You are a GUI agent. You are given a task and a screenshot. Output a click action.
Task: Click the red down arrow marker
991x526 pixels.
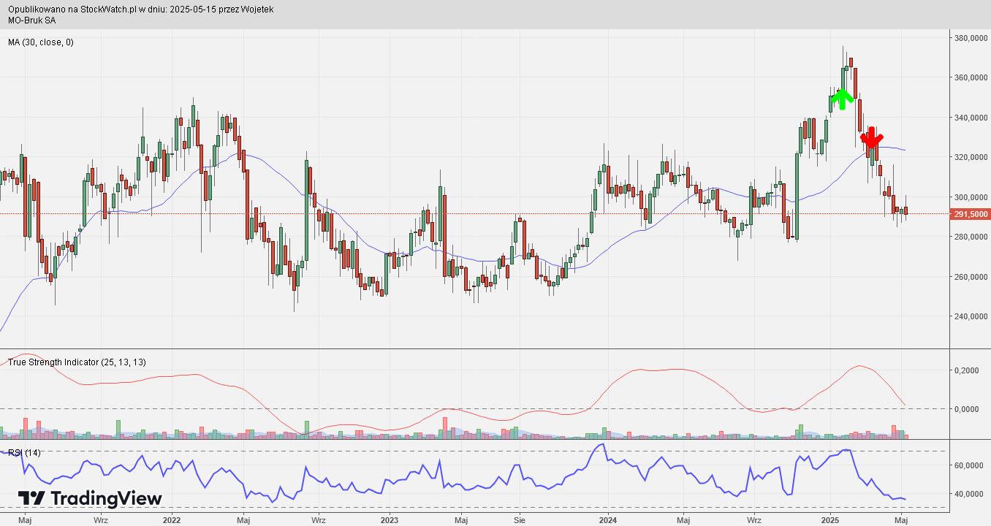[x=871, y=137]
